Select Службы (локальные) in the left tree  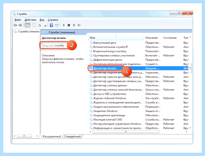click(x=27, y=31)
